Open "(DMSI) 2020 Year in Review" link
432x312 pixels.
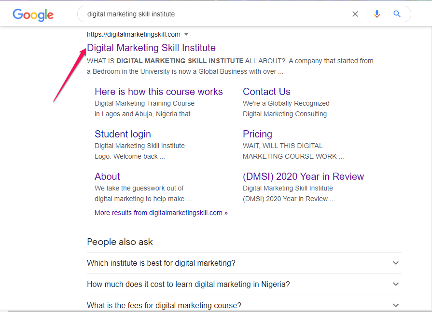coord(303,176)
